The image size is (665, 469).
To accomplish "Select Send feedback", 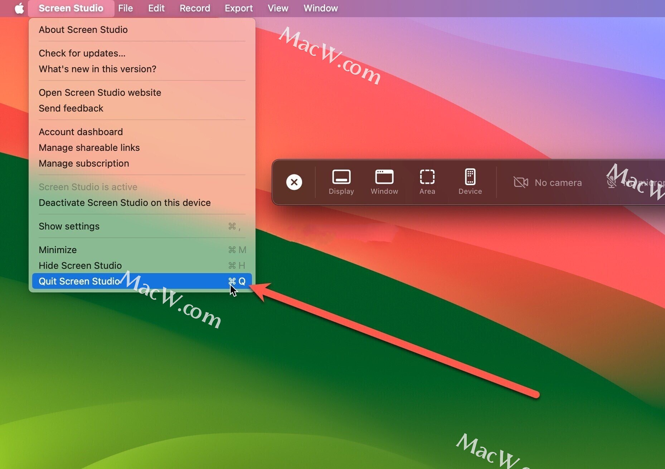I will [142, 108].
